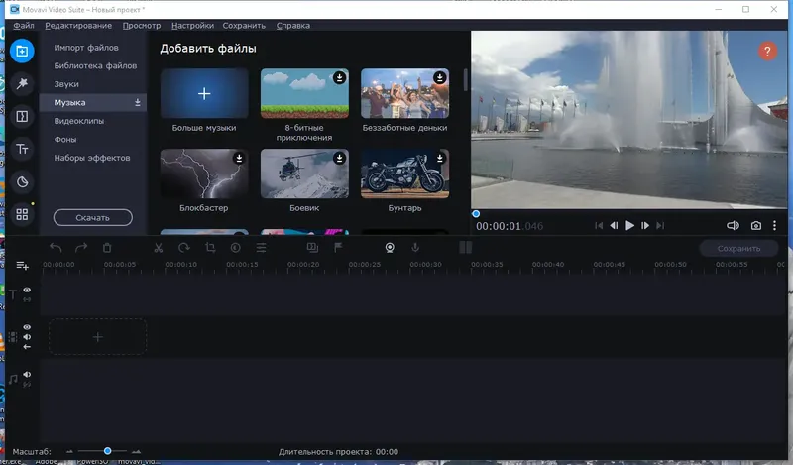Open the Stickers clock-shaped tab icon
The image size is (793, 465).
point(22,182)
